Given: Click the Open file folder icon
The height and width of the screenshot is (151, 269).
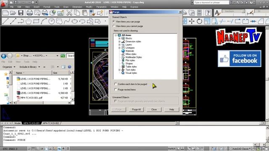Looking at the screenshot, I should [x=13, y=13].
